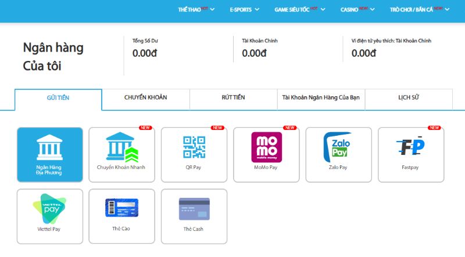Click the NEW badge on Chuyển Khoản Nhanh

pyautogui.click(x=145, y=128)
